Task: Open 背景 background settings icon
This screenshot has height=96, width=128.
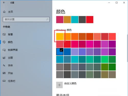Action: pyautogui.click(x=4, y=34)
